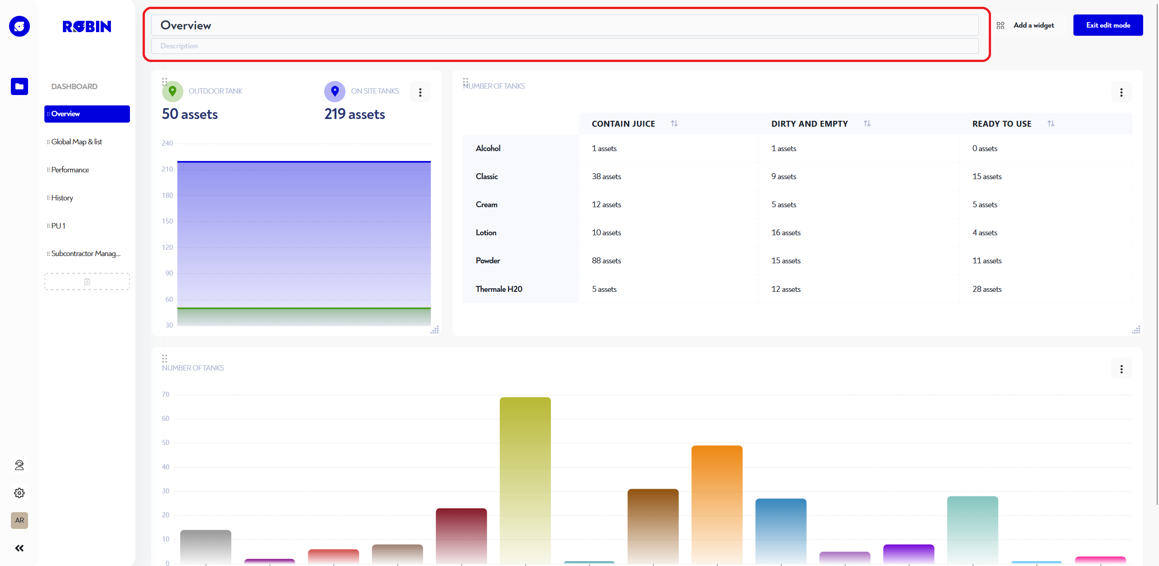Viewport: 1159px width, 566px height.
Task: Click the brown bar in the bar chart
Action: pos(653,526)
